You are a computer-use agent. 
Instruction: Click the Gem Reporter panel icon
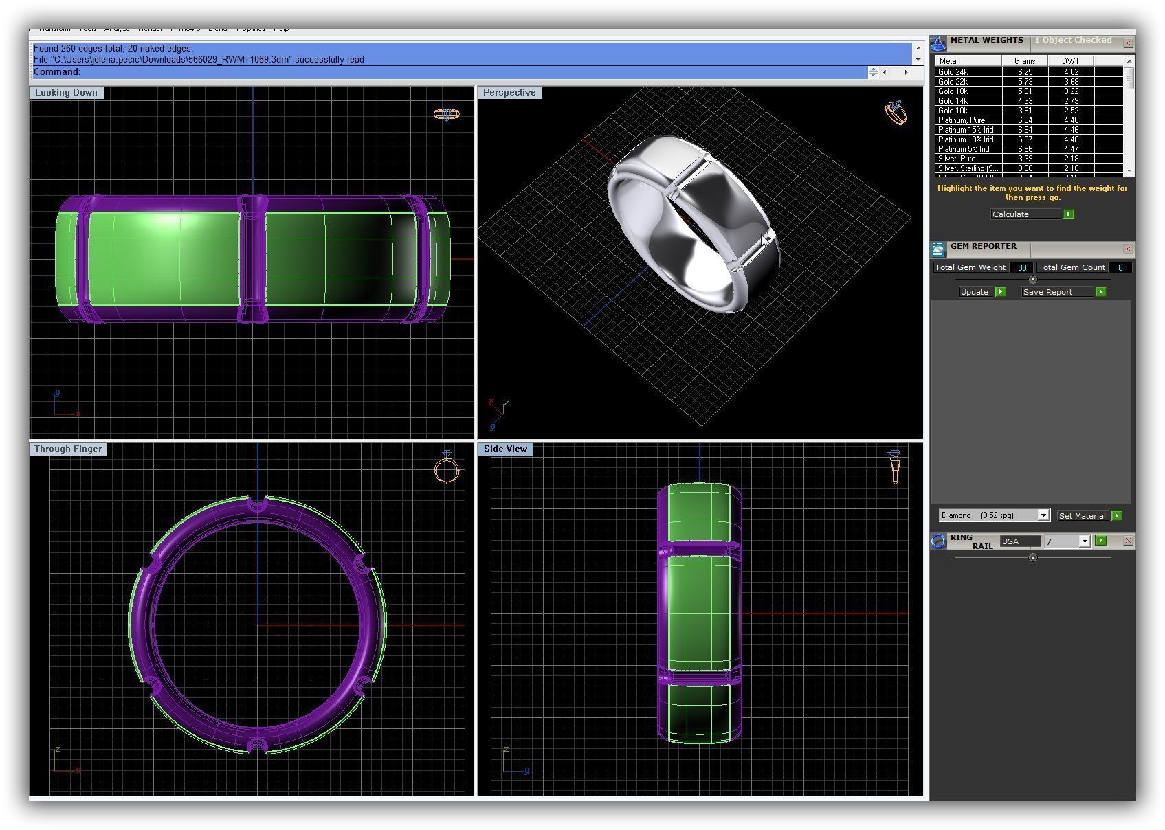coord(938,249)
